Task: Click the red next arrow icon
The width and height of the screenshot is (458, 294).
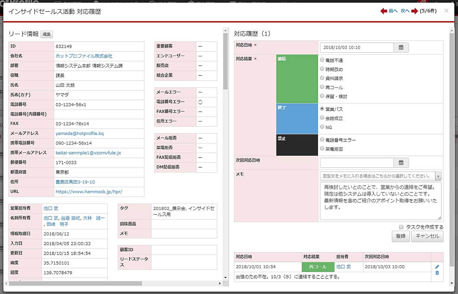Action: tap(415, 11)
